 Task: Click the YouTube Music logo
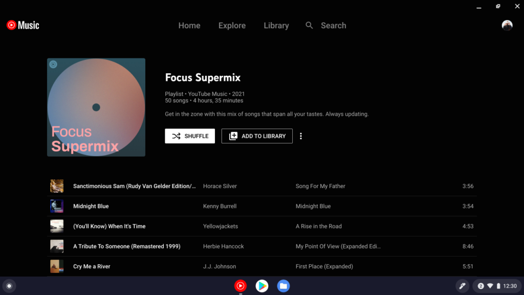pos(23,25)
